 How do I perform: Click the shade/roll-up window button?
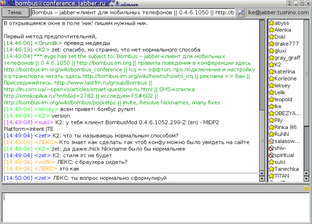(289, 4)
